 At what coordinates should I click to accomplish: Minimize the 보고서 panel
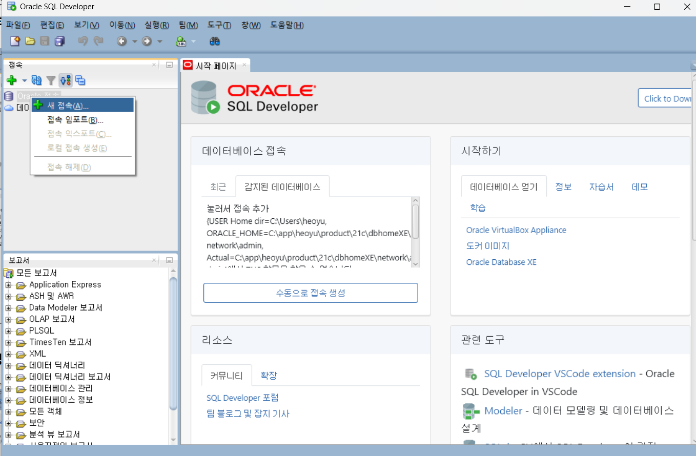pos(169,260)
